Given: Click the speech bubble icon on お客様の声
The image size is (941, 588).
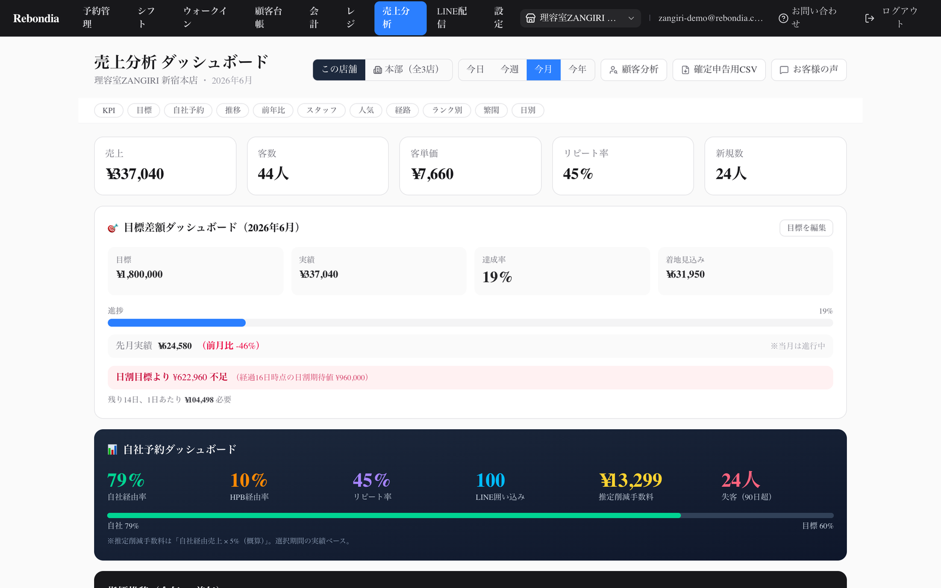Looking at the screenshot, I should (x=784, y=70).
